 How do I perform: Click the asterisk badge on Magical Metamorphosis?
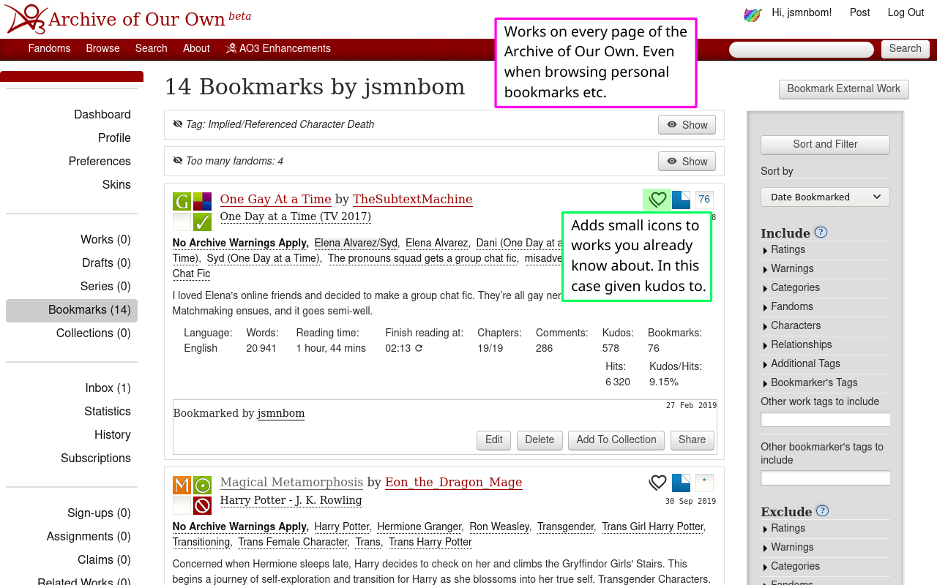tap(704, 483)
